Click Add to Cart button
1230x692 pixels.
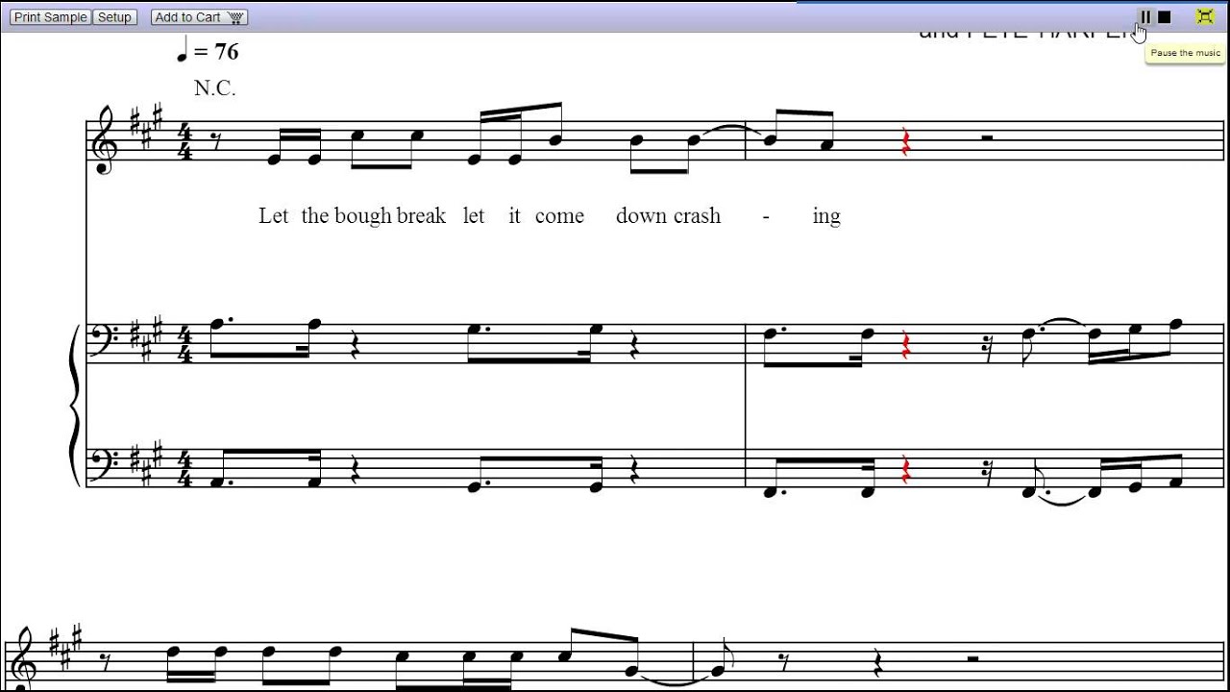(200, 17)
